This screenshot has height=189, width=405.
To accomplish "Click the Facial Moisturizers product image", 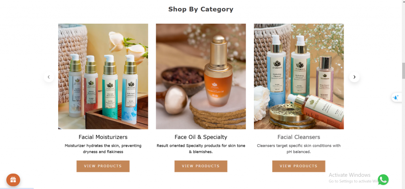I will (103, 76).
